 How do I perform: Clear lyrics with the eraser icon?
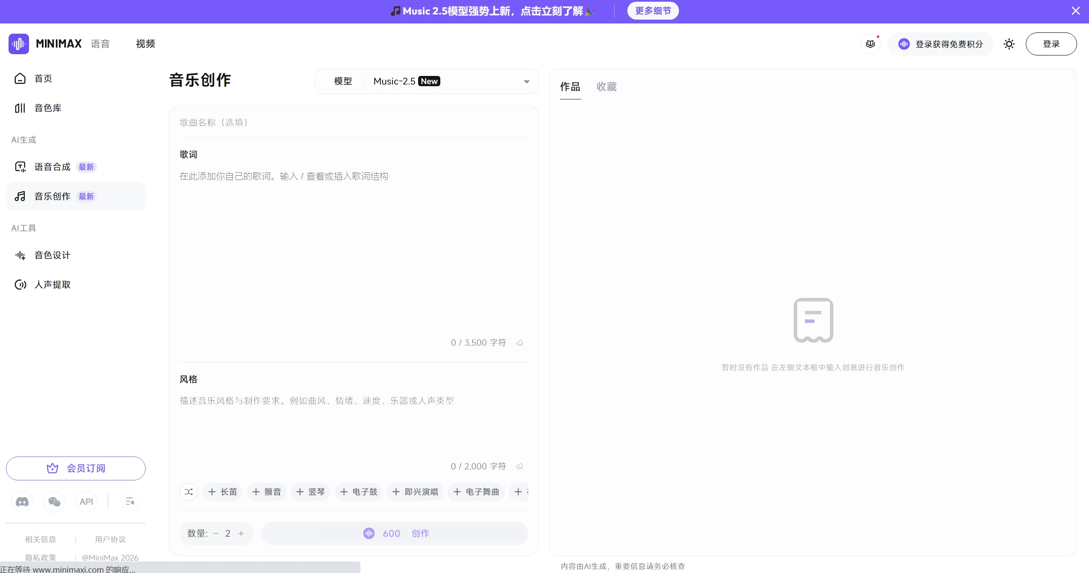point(520,342)
